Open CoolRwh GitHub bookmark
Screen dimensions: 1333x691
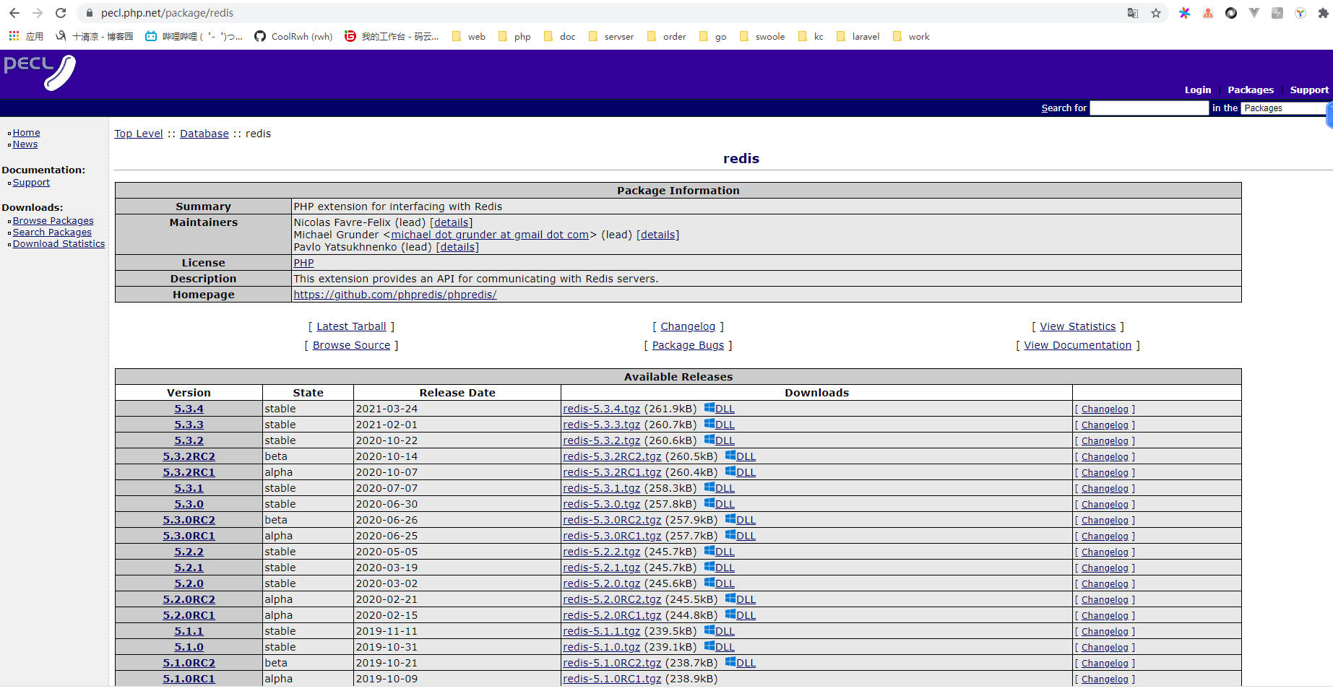[x=293, y=36]
